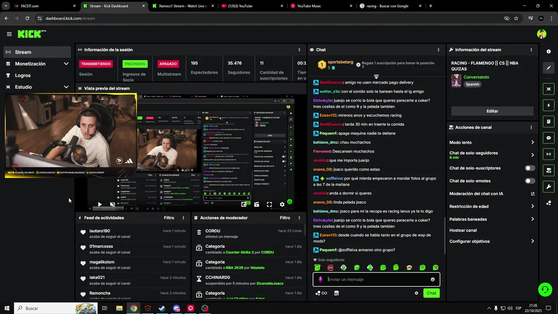Image resolution: width=558 pixels, height=314 pixels.
Task: Open Steam from the taskbar
Action: [162, 308]
